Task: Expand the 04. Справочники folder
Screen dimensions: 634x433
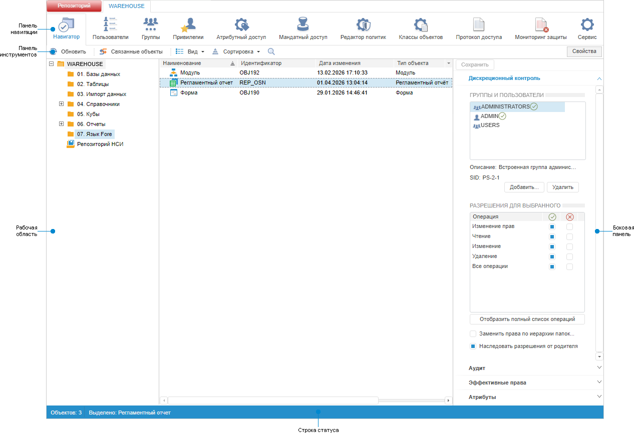Action: pos(61,104)
